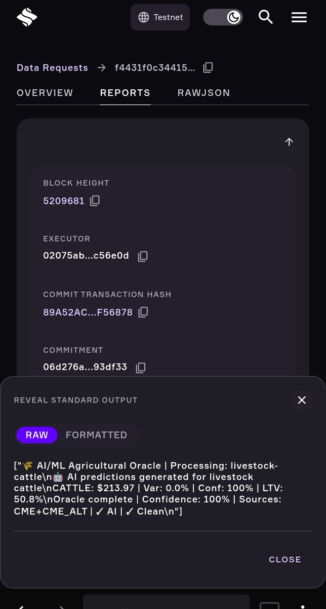This screenshot has height=609, width=326.
Task: Open the Testnet network selector
Action: [x=160, y=17]
